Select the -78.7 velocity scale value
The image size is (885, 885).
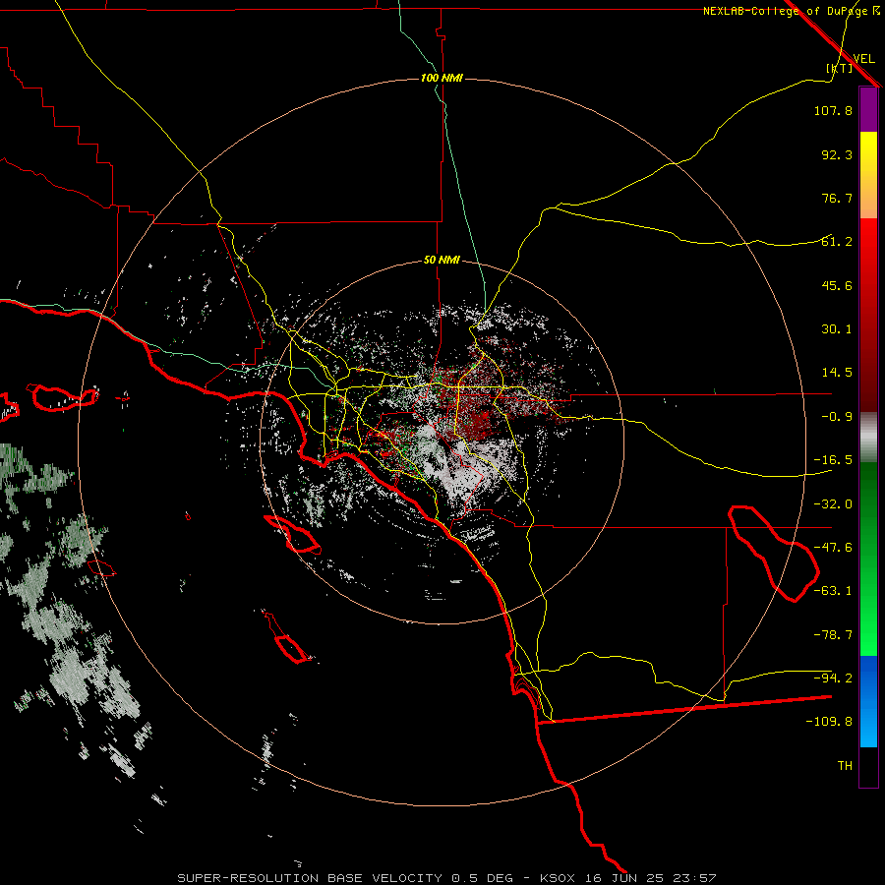tap(833, 635)
